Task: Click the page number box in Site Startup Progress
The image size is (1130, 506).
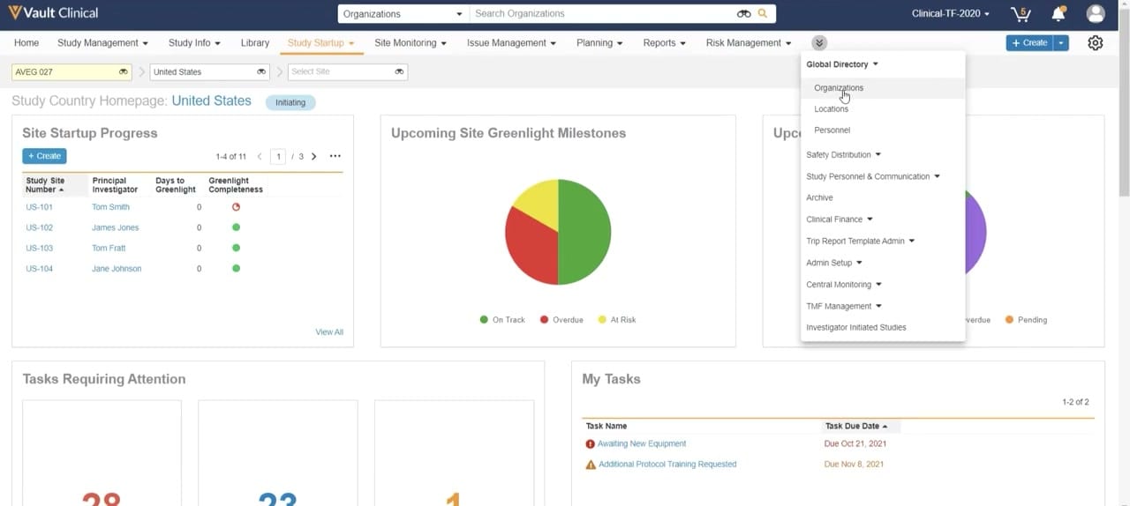Action: pos(278,156)
